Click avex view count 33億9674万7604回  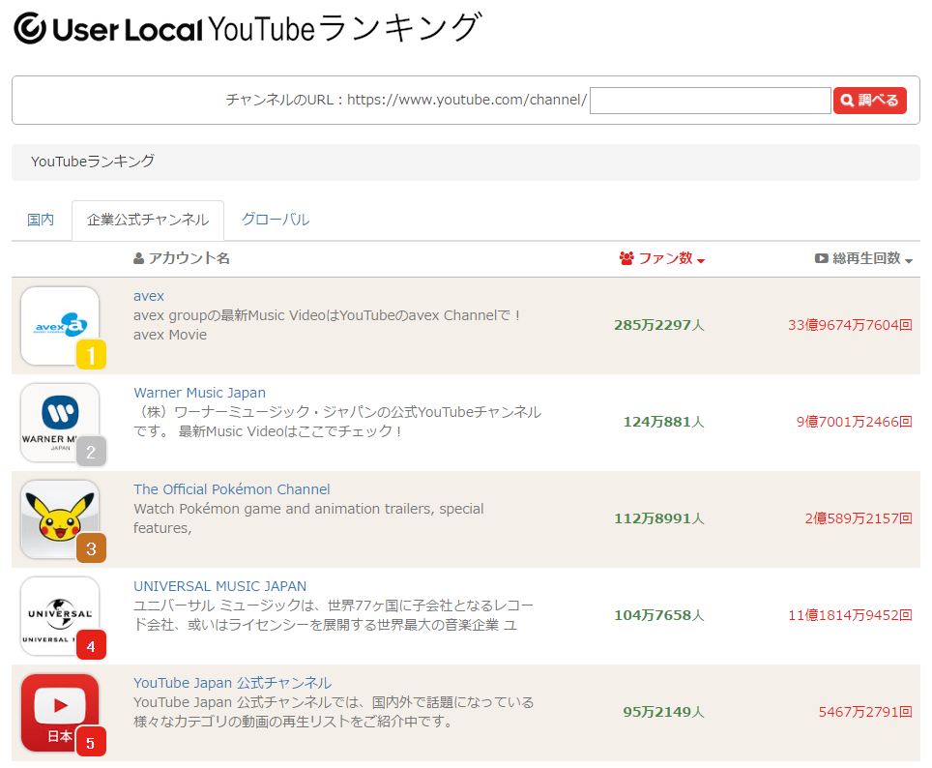(850, 325)
